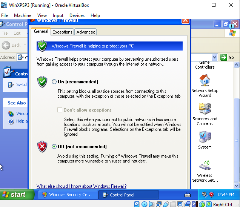
Task: Click the XP start button
Action: 17,195
